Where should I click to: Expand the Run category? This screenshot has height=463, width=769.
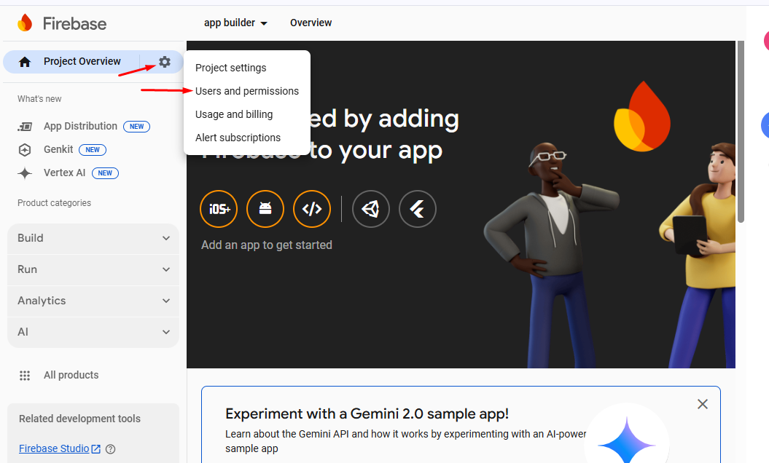93,269
